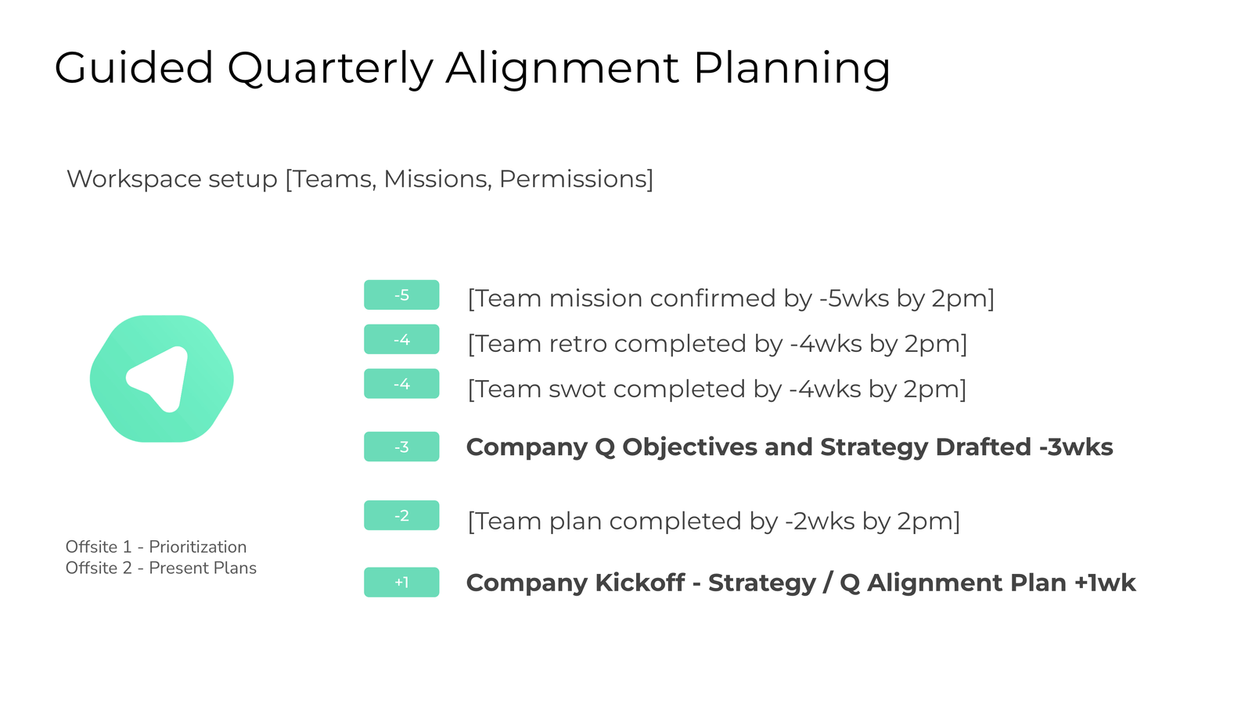Select Company Q Objectives and Strategy Drafted
The width and height of the screenshot is (1252, 703).
tap(789, 447)
